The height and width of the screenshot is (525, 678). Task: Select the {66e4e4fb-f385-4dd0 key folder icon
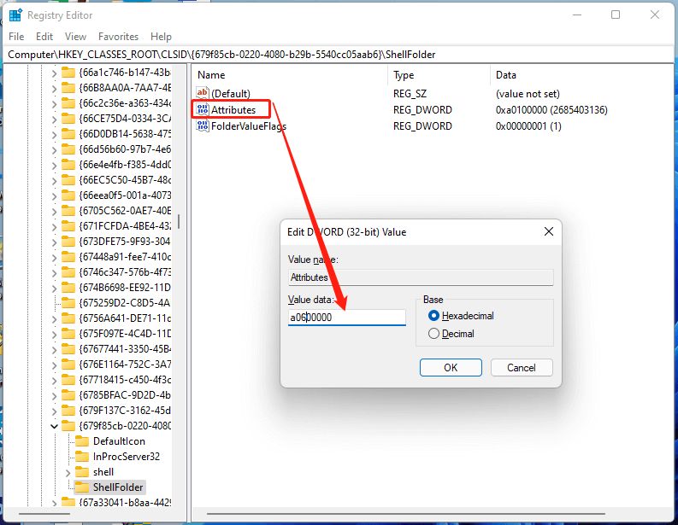(68, 165)
